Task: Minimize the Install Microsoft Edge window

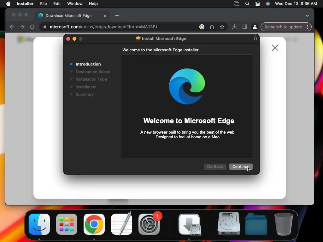Action: coord(74,39)
